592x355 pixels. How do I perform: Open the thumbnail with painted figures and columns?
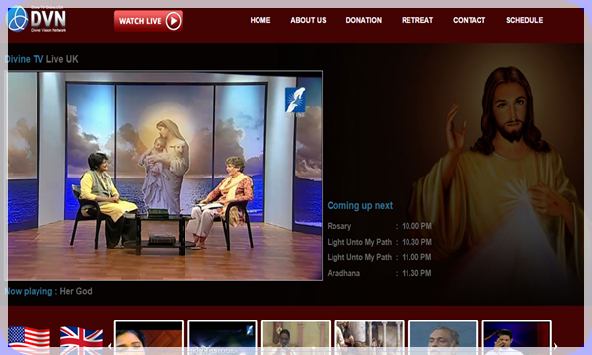click(370, 337)
